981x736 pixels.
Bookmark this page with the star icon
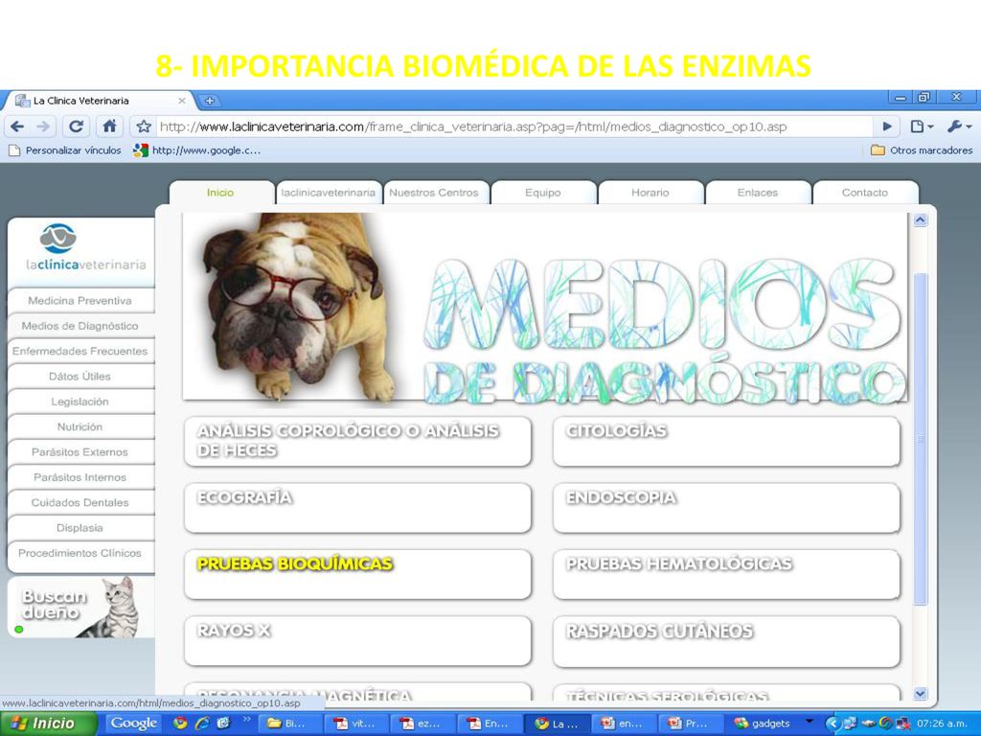[x=144, y=127]
